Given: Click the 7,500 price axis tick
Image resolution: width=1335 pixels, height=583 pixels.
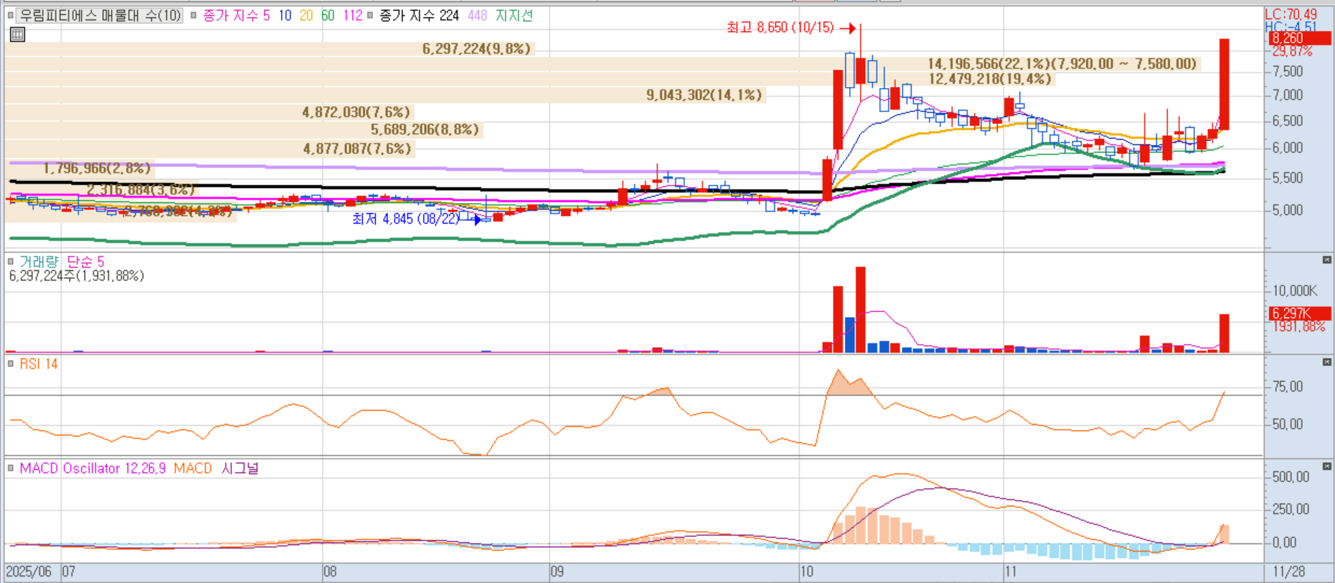Looking at the screenshot, I should [1288, 71].
